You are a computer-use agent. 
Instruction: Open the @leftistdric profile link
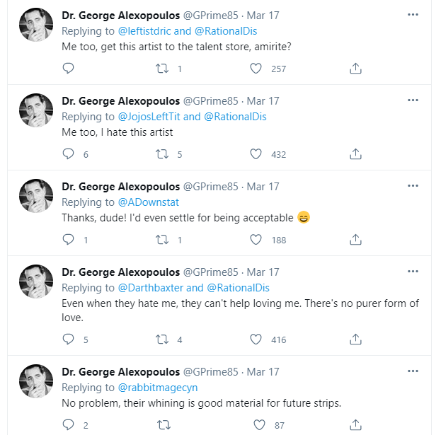(144, 31)
